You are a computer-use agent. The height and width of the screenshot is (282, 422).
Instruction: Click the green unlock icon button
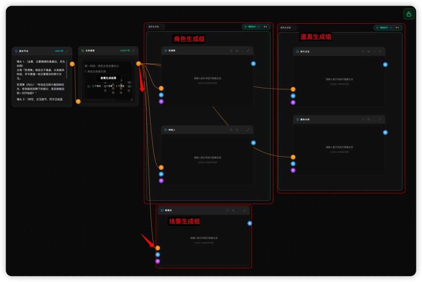[x=408, y=14]
